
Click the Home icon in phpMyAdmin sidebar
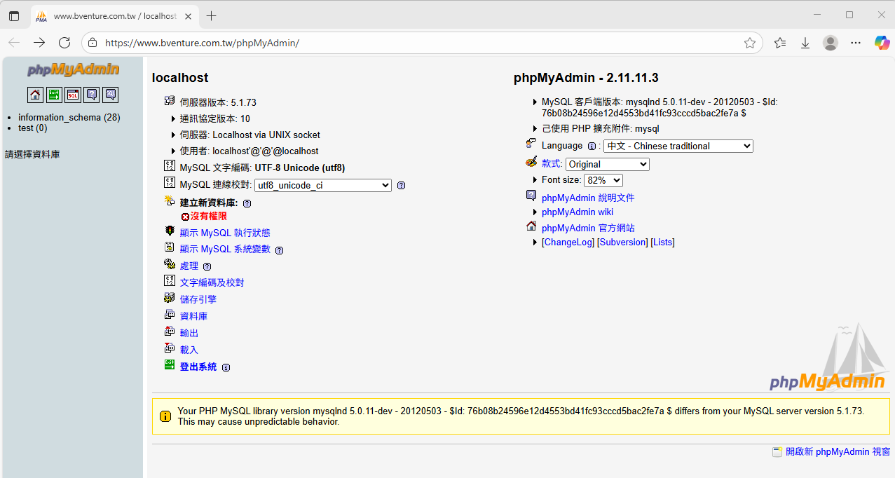coord(35,95)
